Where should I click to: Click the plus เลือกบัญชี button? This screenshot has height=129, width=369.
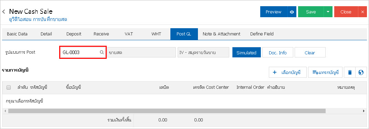(287, 72)
